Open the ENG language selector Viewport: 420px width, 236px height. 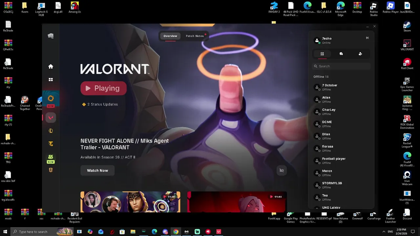(x=390, y=232)
